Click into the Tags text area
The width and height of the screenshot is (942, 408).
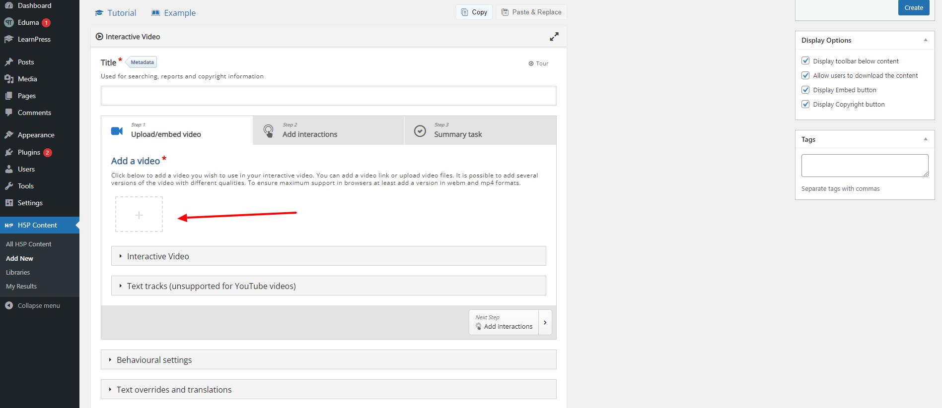(x=865, y=166)
